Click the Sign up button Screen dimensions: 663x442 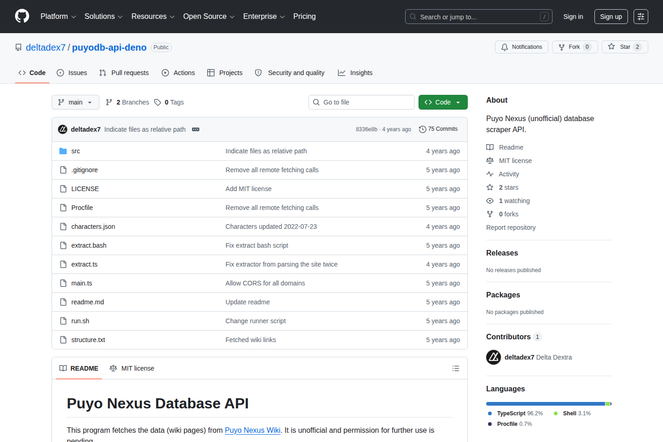point(611,17)
